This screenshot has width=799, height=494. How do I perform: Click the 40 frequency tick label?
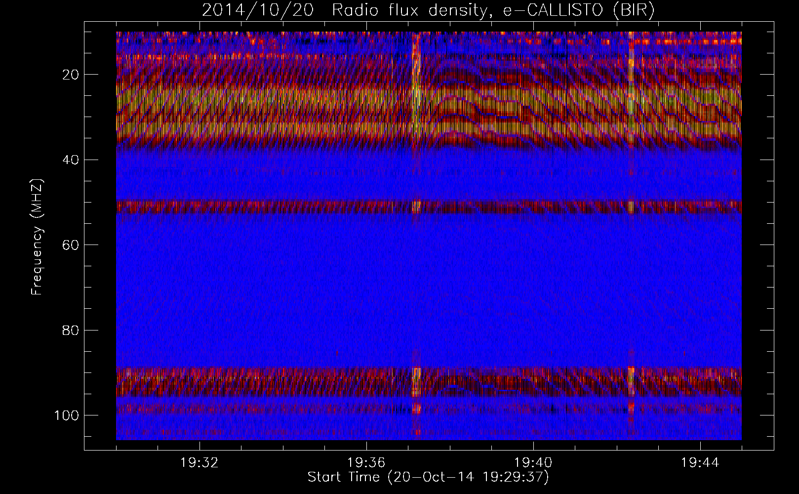tap(72, 160)
